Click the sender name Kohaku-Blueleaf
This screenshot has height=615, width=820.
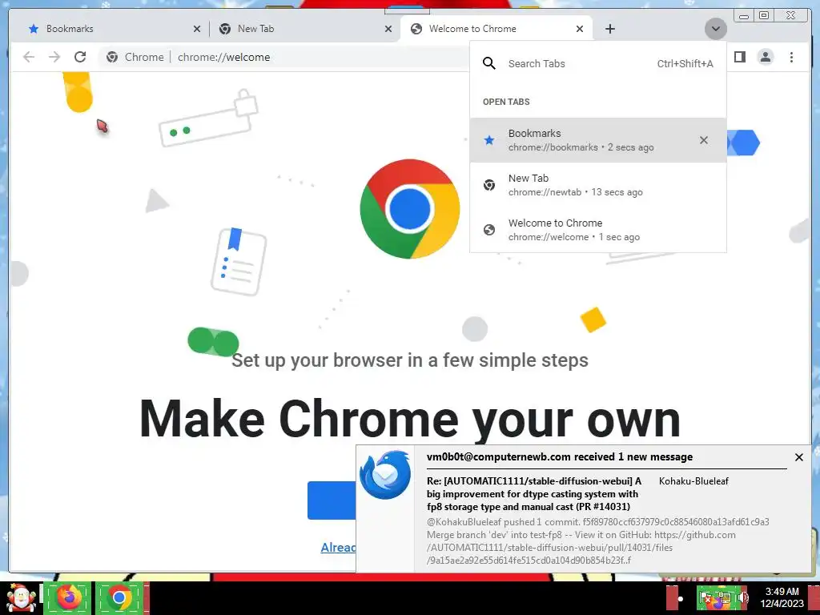pyautogui.click(x=693, y=481)
